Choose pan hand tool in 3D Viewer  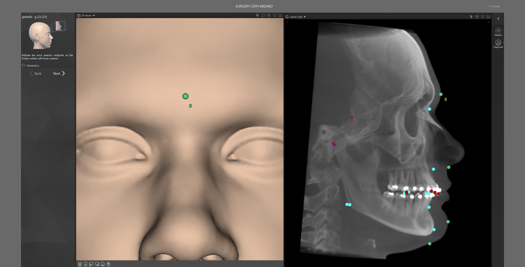point(269,15)
